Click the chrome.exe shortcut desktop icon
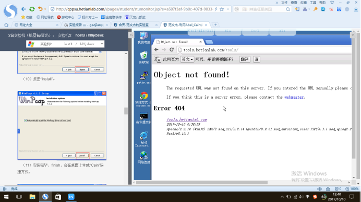The width and height of the screenshot is (361, 202). click(143, 99)
